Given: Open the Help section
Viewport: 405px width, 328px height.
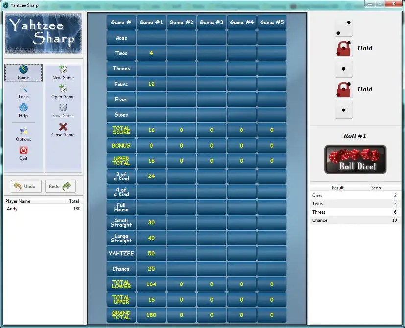Looking at the screenshot, I should point(23,110).
